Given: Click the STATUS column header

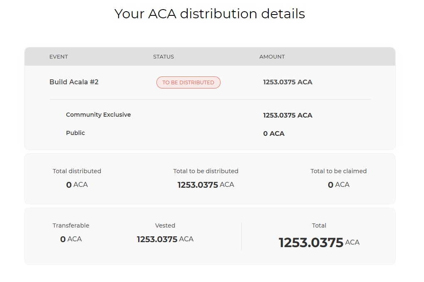Looking at the screenshot, I should point(164,56).
